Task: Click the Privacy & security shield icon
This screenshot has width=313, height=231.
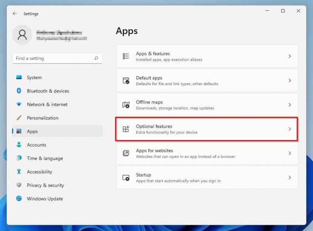Action: [19, 185]
